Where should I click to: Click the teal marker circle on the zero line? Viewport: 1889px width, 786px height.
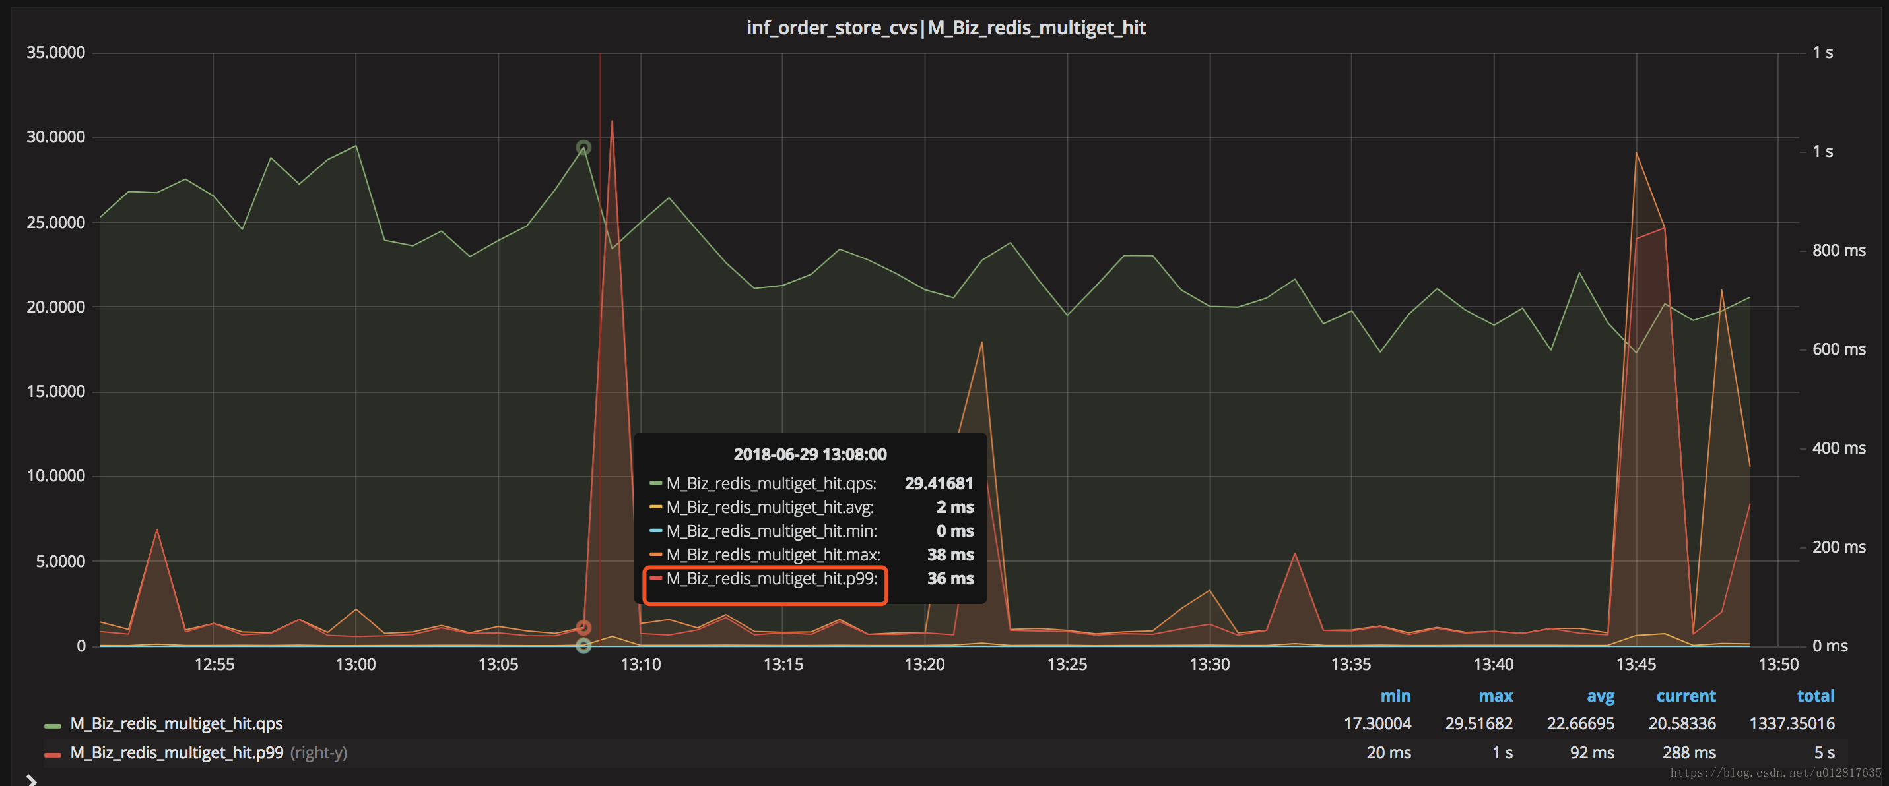click(x=583, y=646)
